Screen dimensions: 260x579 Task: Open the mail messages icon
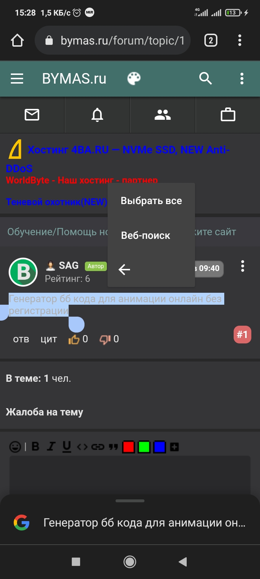point(32,115)
